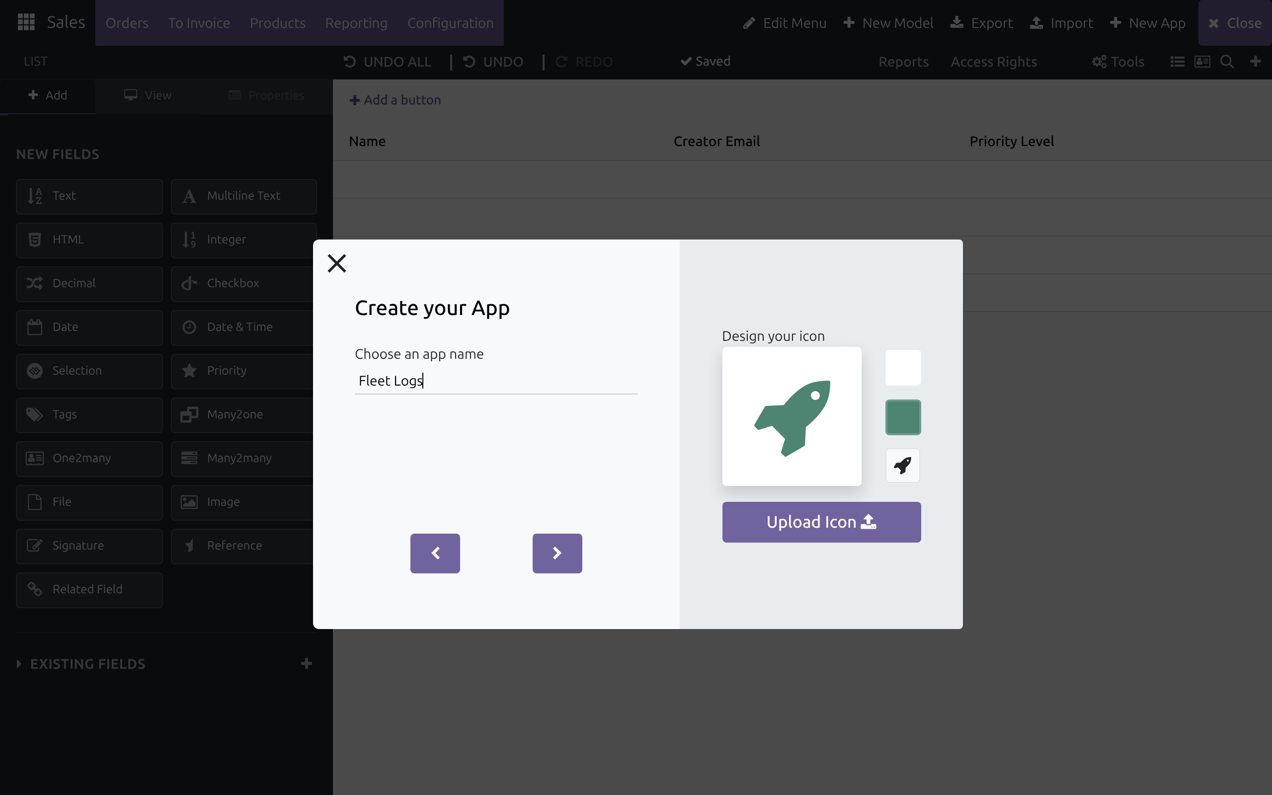Screen dimensions: 1272x795
Task: Select the Many2one field type
Action: point(242,414)
